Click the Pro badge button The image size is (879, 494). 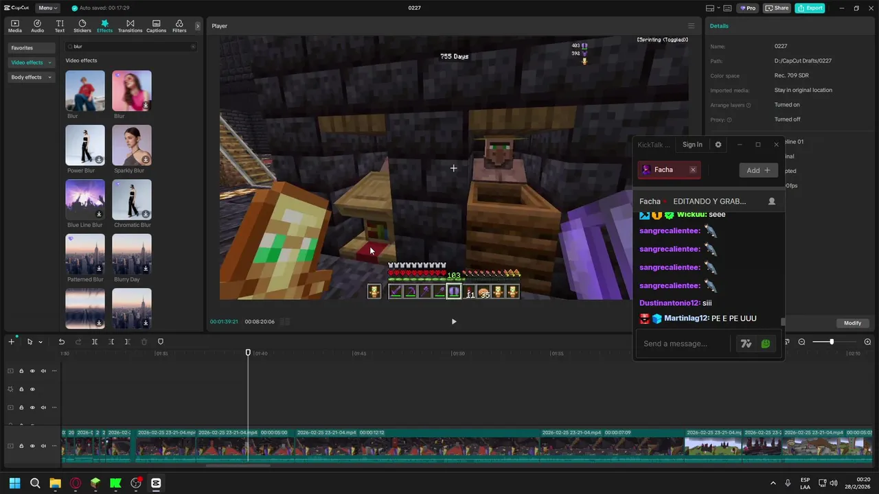click(747, 8)
